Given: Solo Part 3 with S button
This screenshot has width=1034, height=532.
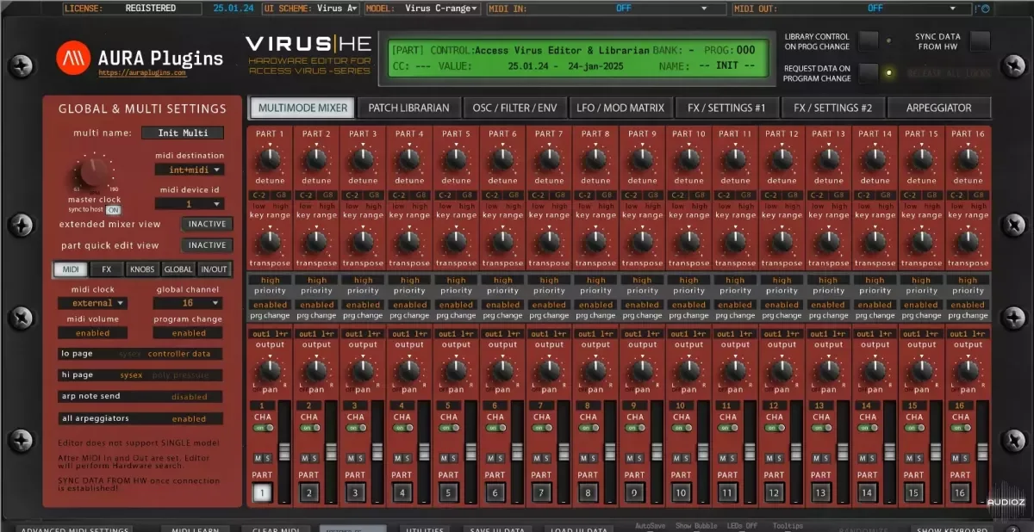Looking at the screenshot, I should click(x=360, y=458).
